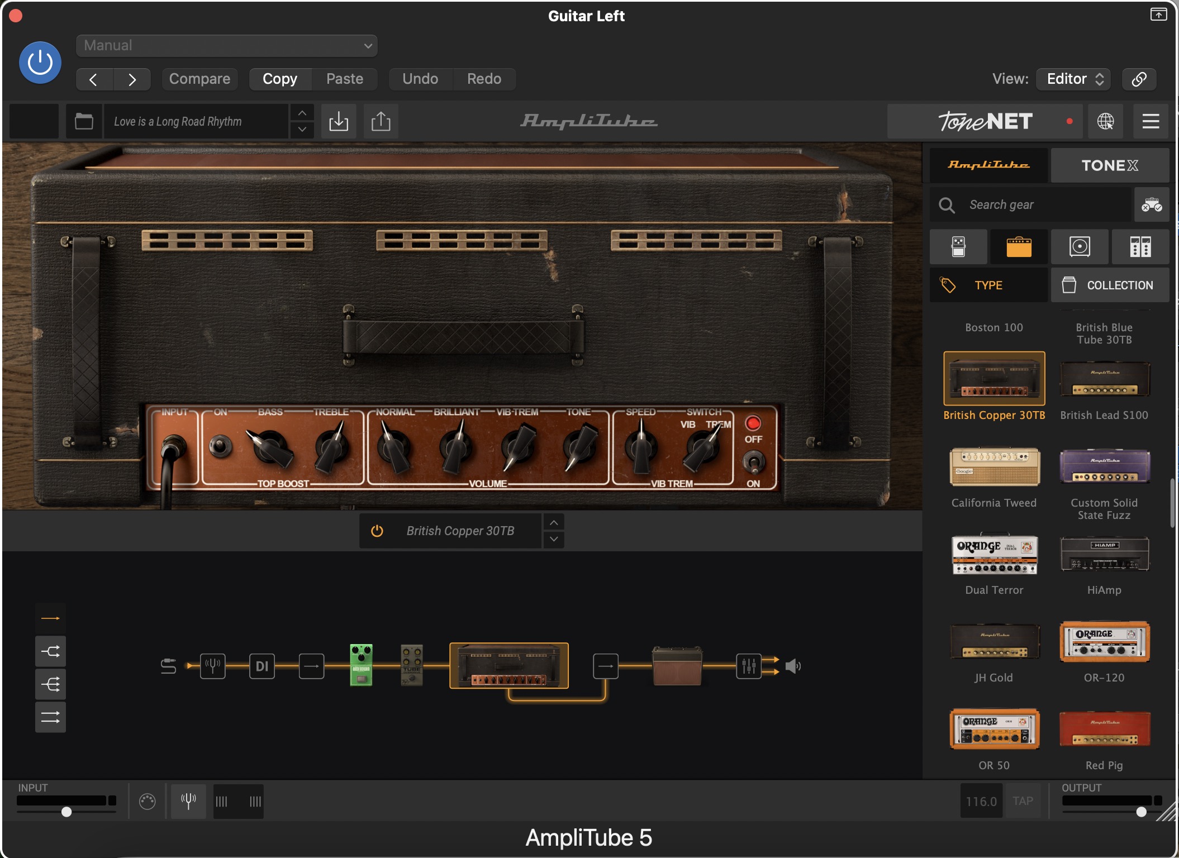Switch gear filter to COLLECTION tab
This screenshot has width=1179, height=858.
coord(1110,285)
